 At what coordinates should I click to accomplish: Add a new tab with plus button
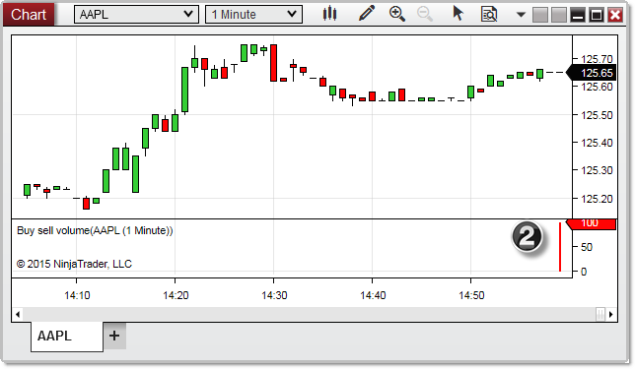pos(114,336)
